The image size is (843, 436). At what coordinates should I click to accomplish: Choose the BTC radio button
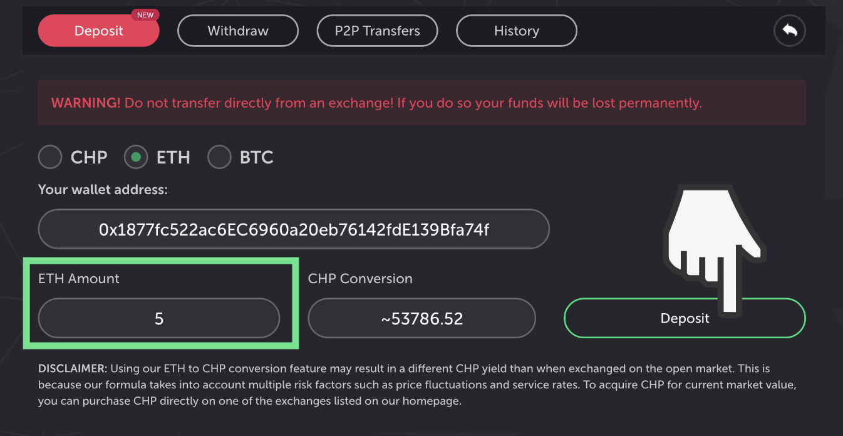pyautogui.click(x=219, y=157)
